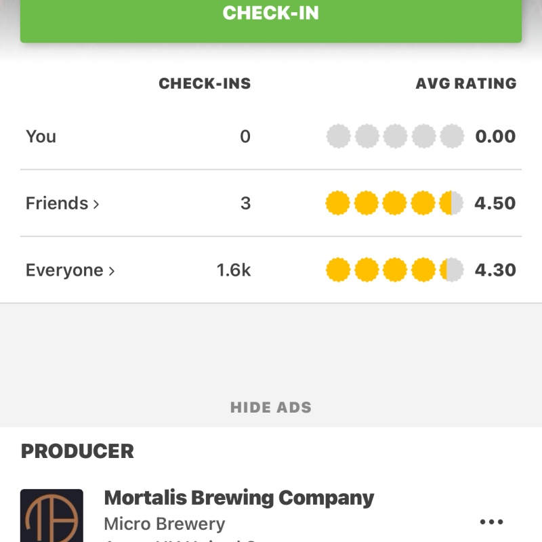Tap the first star in Your rating row
The width and height of the screenshot is (542, 542).
[x=339, y=136]
